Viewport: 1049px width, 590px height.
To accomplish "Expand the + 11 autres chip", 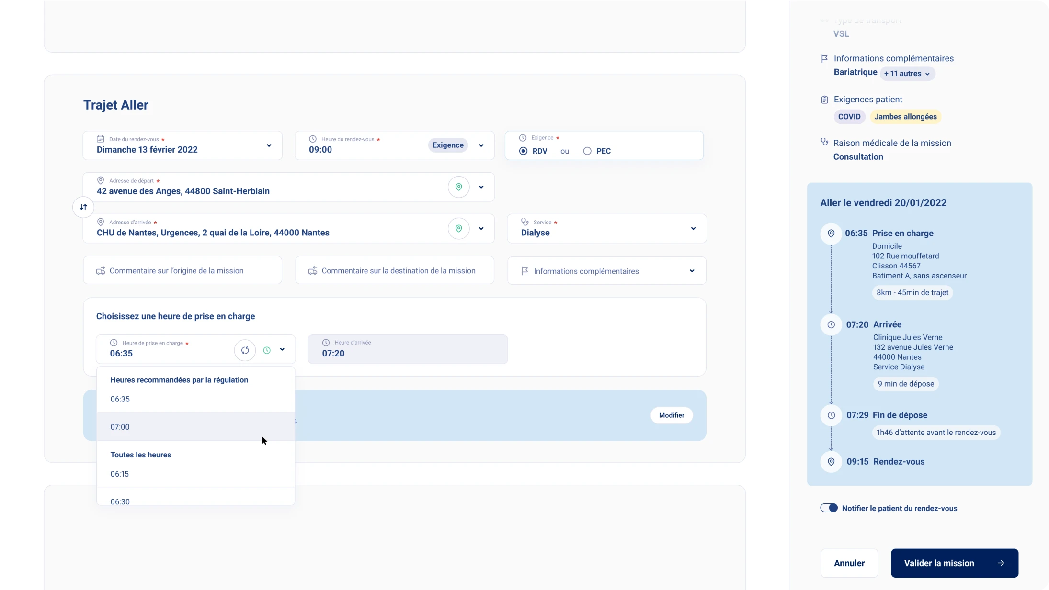I will click(907, 74).
